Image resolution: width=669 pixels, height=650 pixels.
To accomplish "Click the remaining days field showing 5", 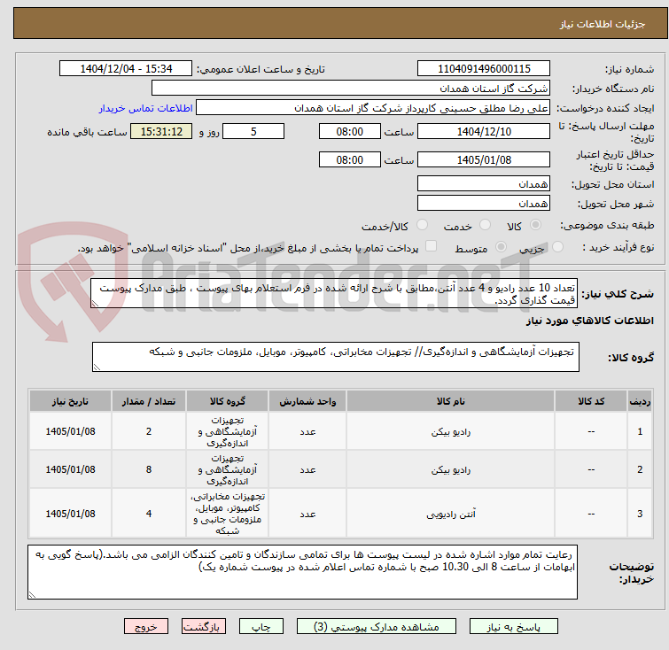I will coord(253,131).
